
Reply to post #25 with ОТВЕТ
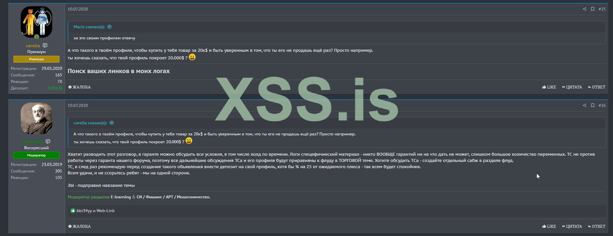click(x=597, y=87)
